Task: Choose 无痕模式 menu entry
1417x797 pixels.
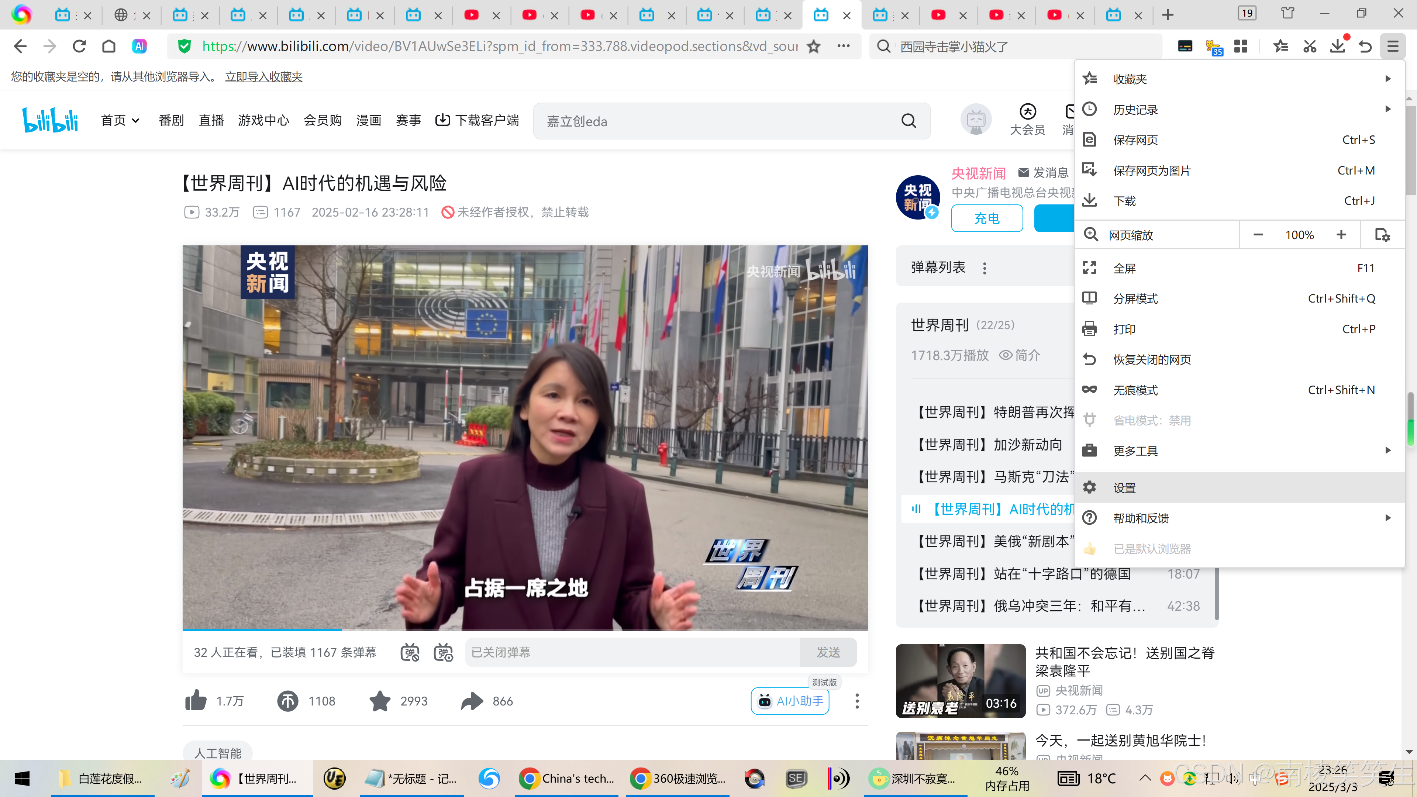Action: click(x=1135, y=390)
